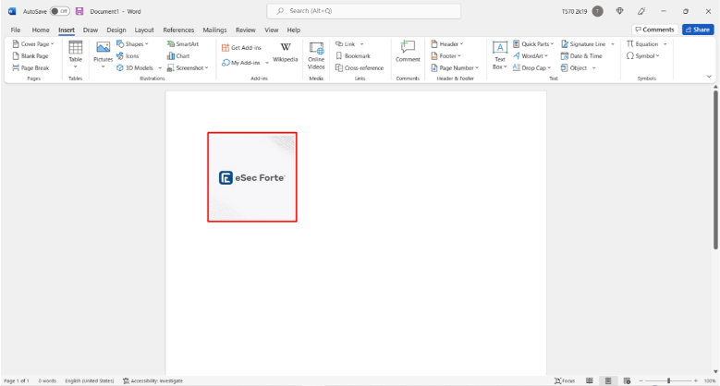
Task: Open the Comments pane button
Action: 654,30
